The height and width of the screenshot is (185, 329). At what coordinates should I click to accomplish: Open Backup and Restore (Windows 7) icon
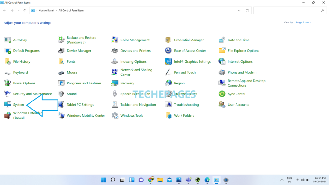click(61, 40)
